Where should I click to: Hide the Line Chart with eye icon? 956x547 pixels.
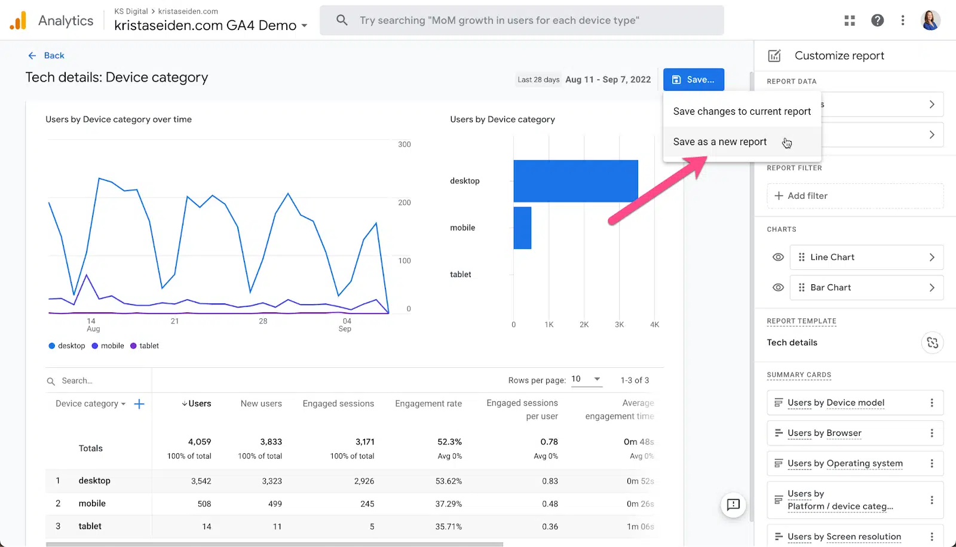pyautogui.click(x=778, y=257)
